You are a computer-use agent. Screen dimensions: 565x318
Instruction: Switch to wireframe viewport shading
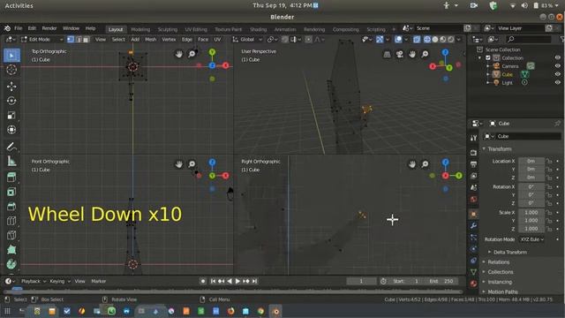[x=427, y=39]
